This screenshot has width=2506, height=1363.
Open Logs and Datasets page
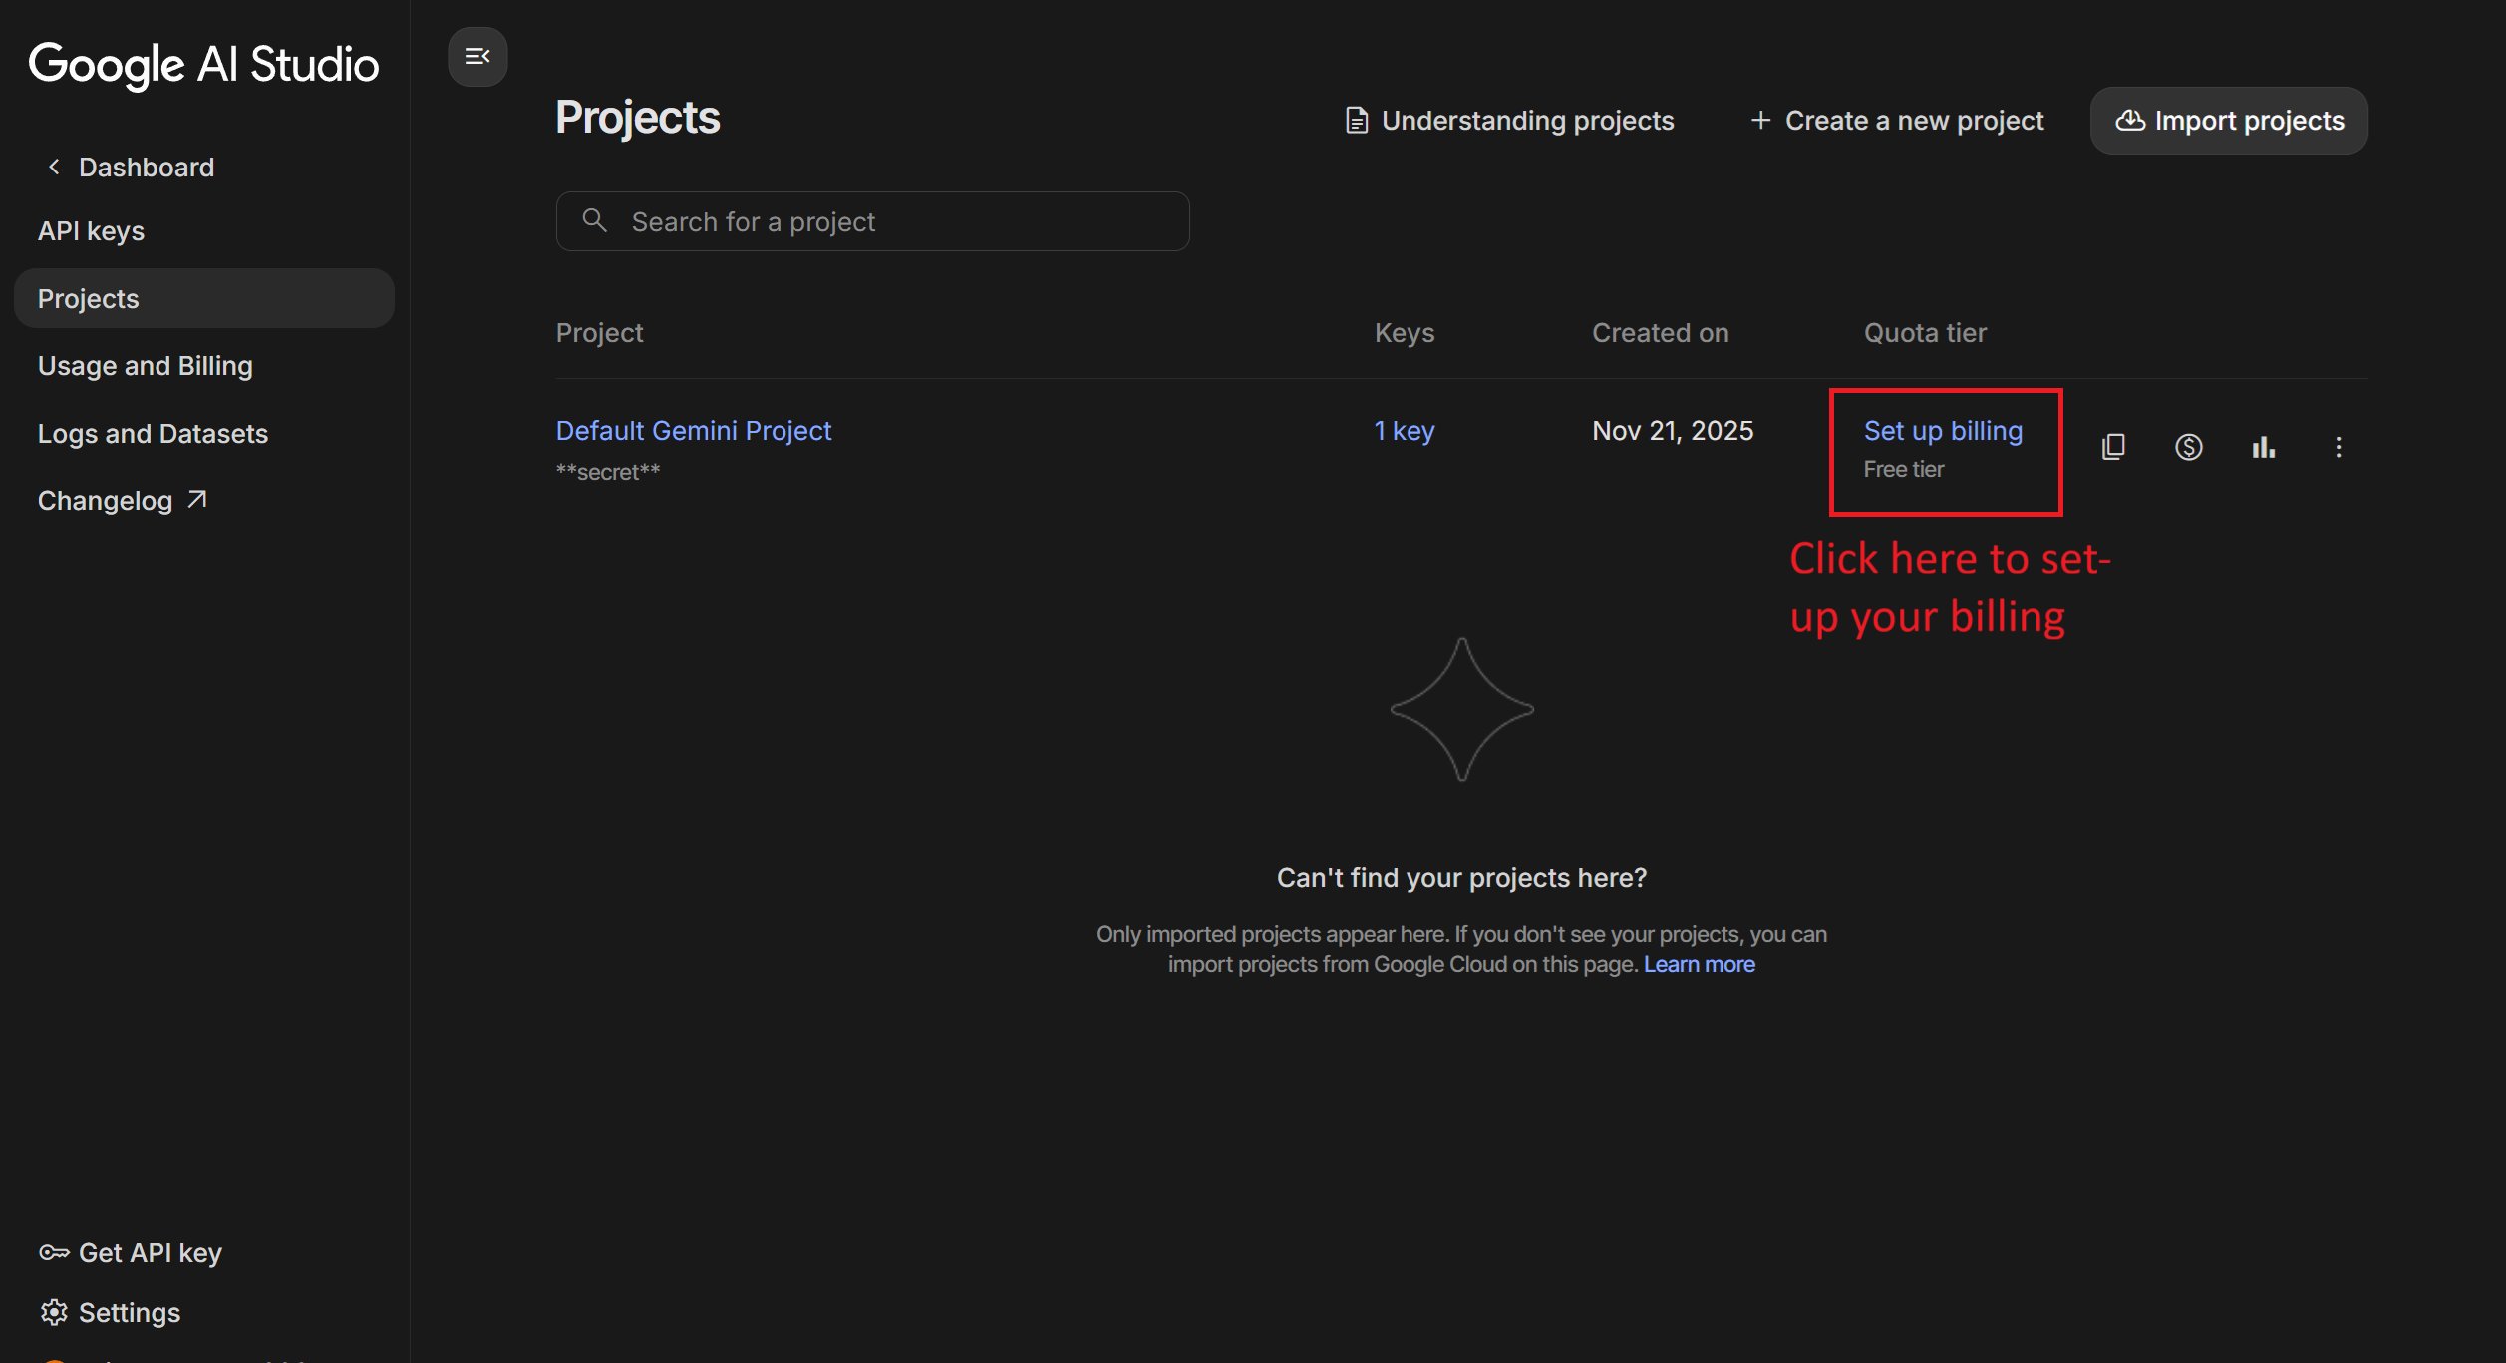(x=153, y=434)
